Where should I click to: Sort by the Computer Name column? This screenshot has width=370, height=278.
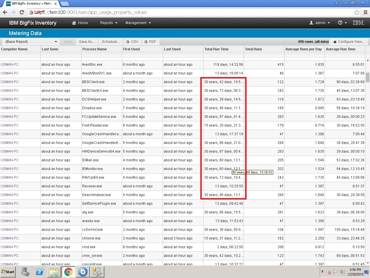14,49
